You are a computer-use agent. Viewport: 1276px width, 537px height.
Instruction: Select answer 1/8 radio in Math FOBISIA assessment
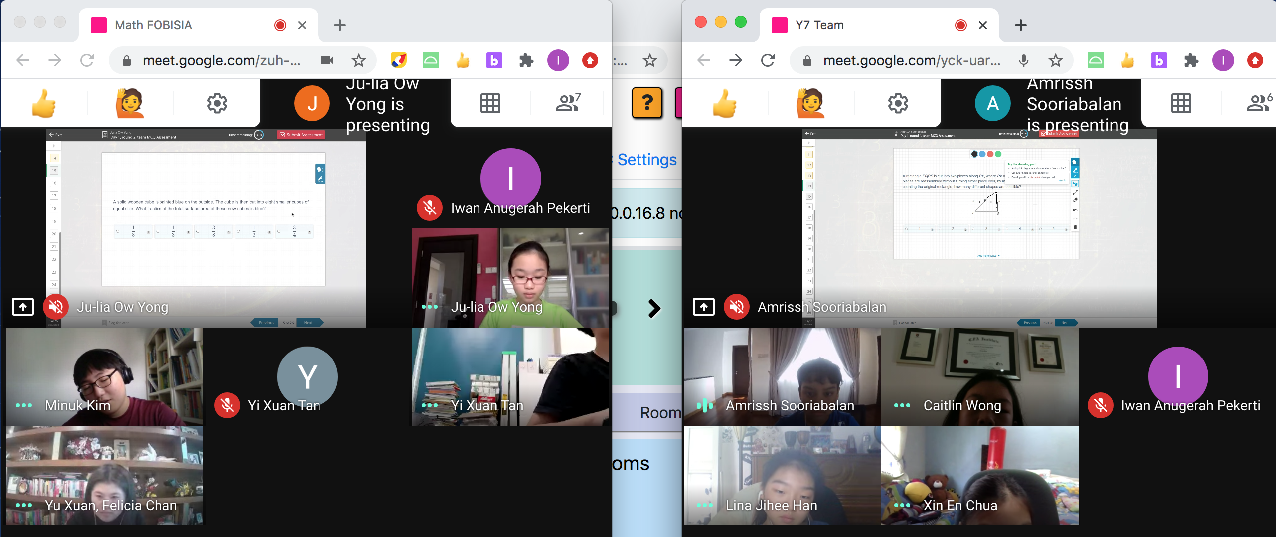tap(118, 231)
